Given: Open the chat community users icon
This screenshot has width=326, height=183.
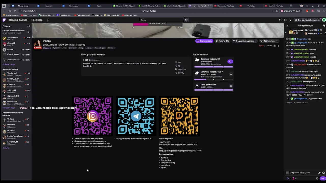Looking at the screenshot, I should (324, 26).
